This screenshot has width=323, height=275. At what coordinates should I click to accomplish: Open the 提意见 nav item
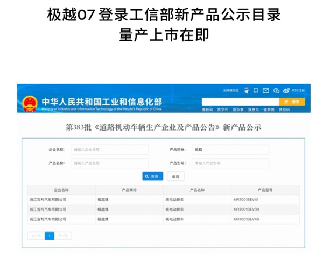(x=254, y=110)
